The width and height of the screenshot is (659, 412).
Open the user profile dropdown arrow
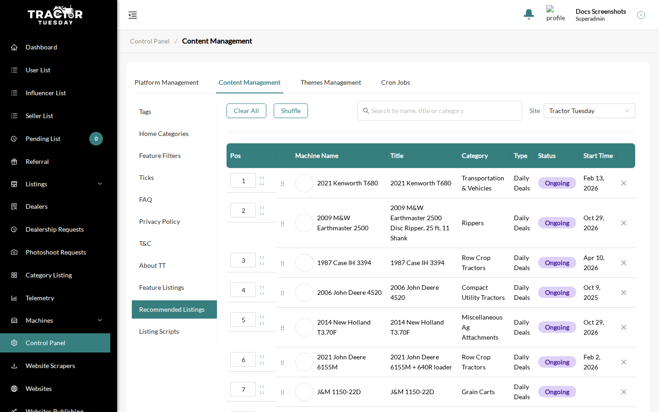tap(641, 15)
